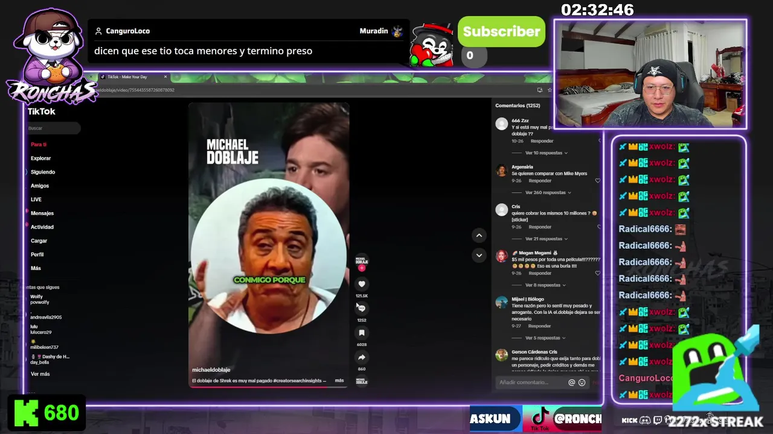Open the sound disc below share count

click(362, 381)
